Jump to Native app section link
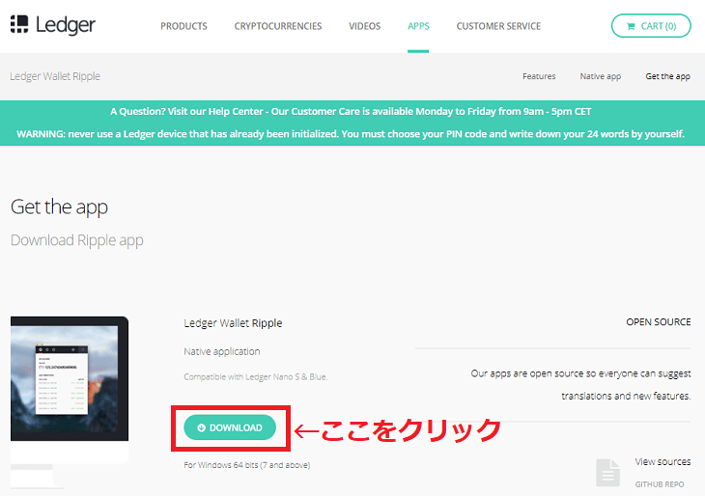705x496 pixels. [x=601, y=76]
